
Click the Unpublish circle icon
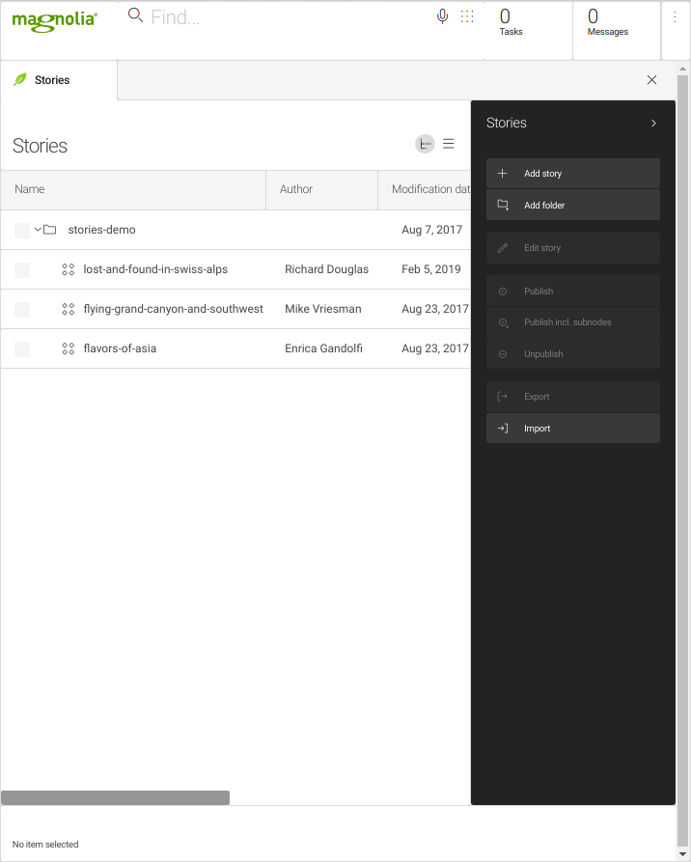click(x=503, y=354)
